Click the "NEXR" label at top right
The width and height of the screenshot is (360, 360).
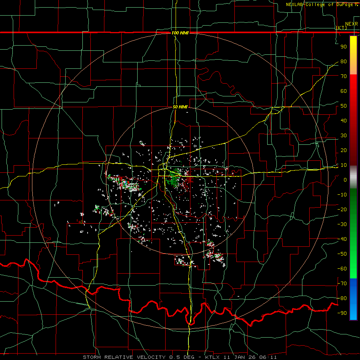(352, 24)
